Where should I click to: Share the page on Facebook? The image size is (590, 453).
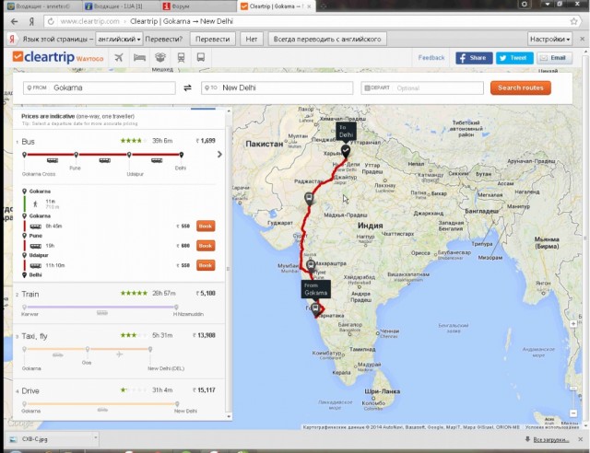click(x=473, y=57)
